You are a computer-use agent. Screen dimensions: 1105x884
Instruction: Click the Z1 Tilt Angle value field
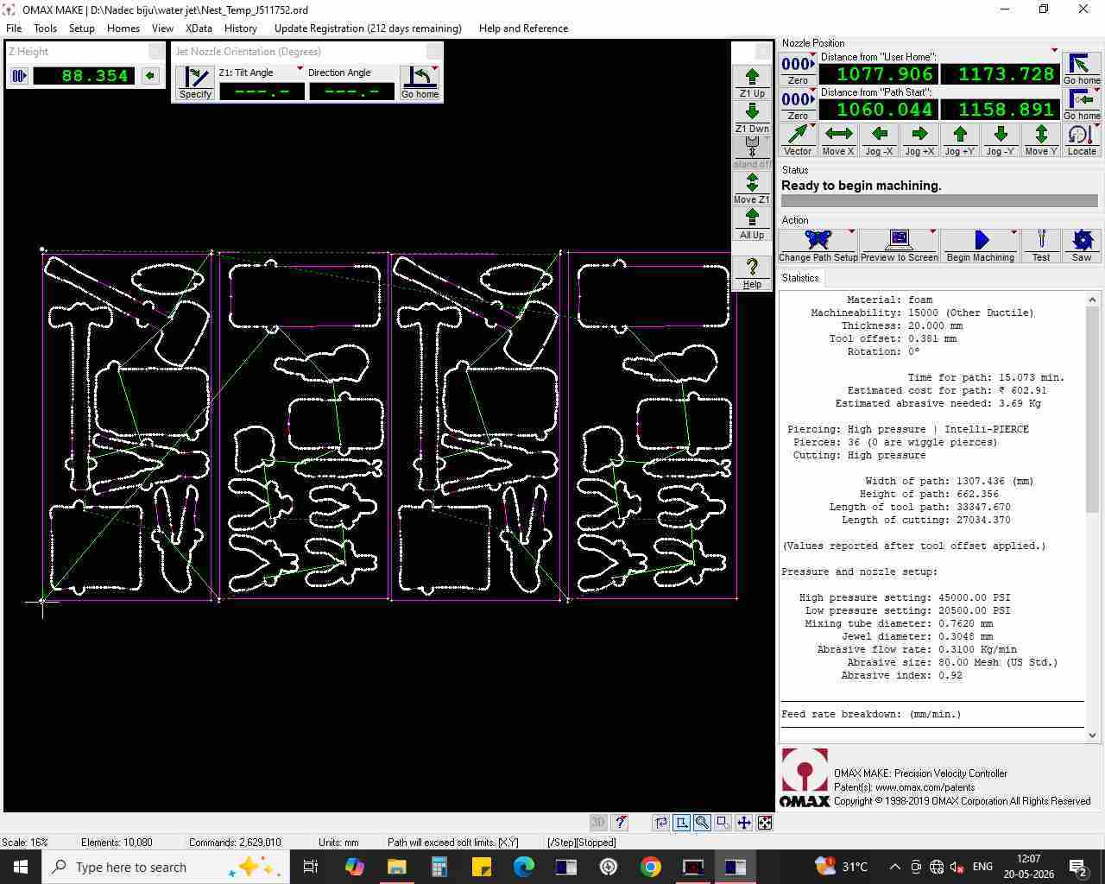[x=262, y=92]
